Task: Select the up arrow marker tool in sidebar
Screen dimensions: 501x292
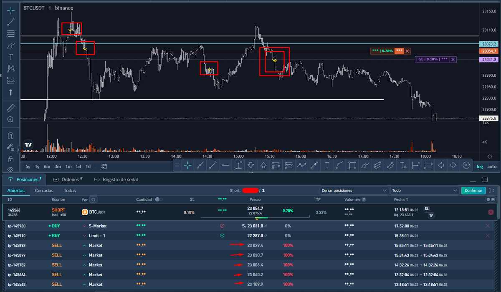Action: pyautogui.click(x=11, y=92)
